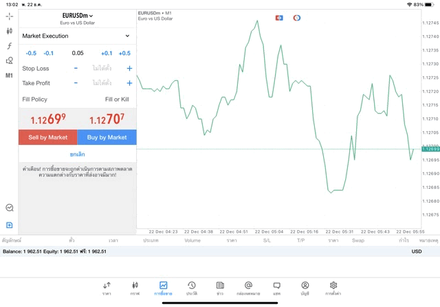Select the crosshair tool in sidebar
Screen dimensions: 440x307
click(9, 16)
